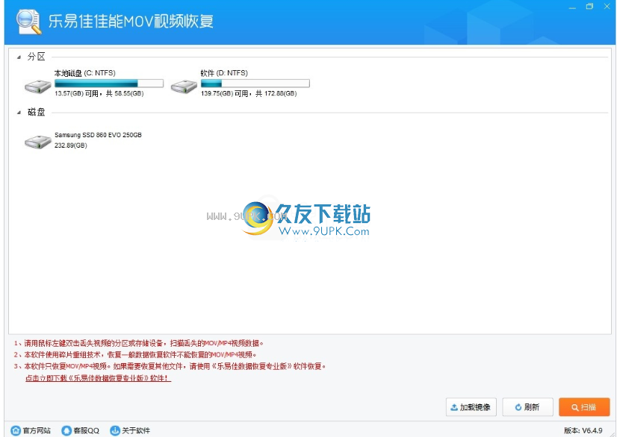The width and height of the screenshot is (617, 437).
Task: Click the official website home icon
Action: click(x=16, y=430)
